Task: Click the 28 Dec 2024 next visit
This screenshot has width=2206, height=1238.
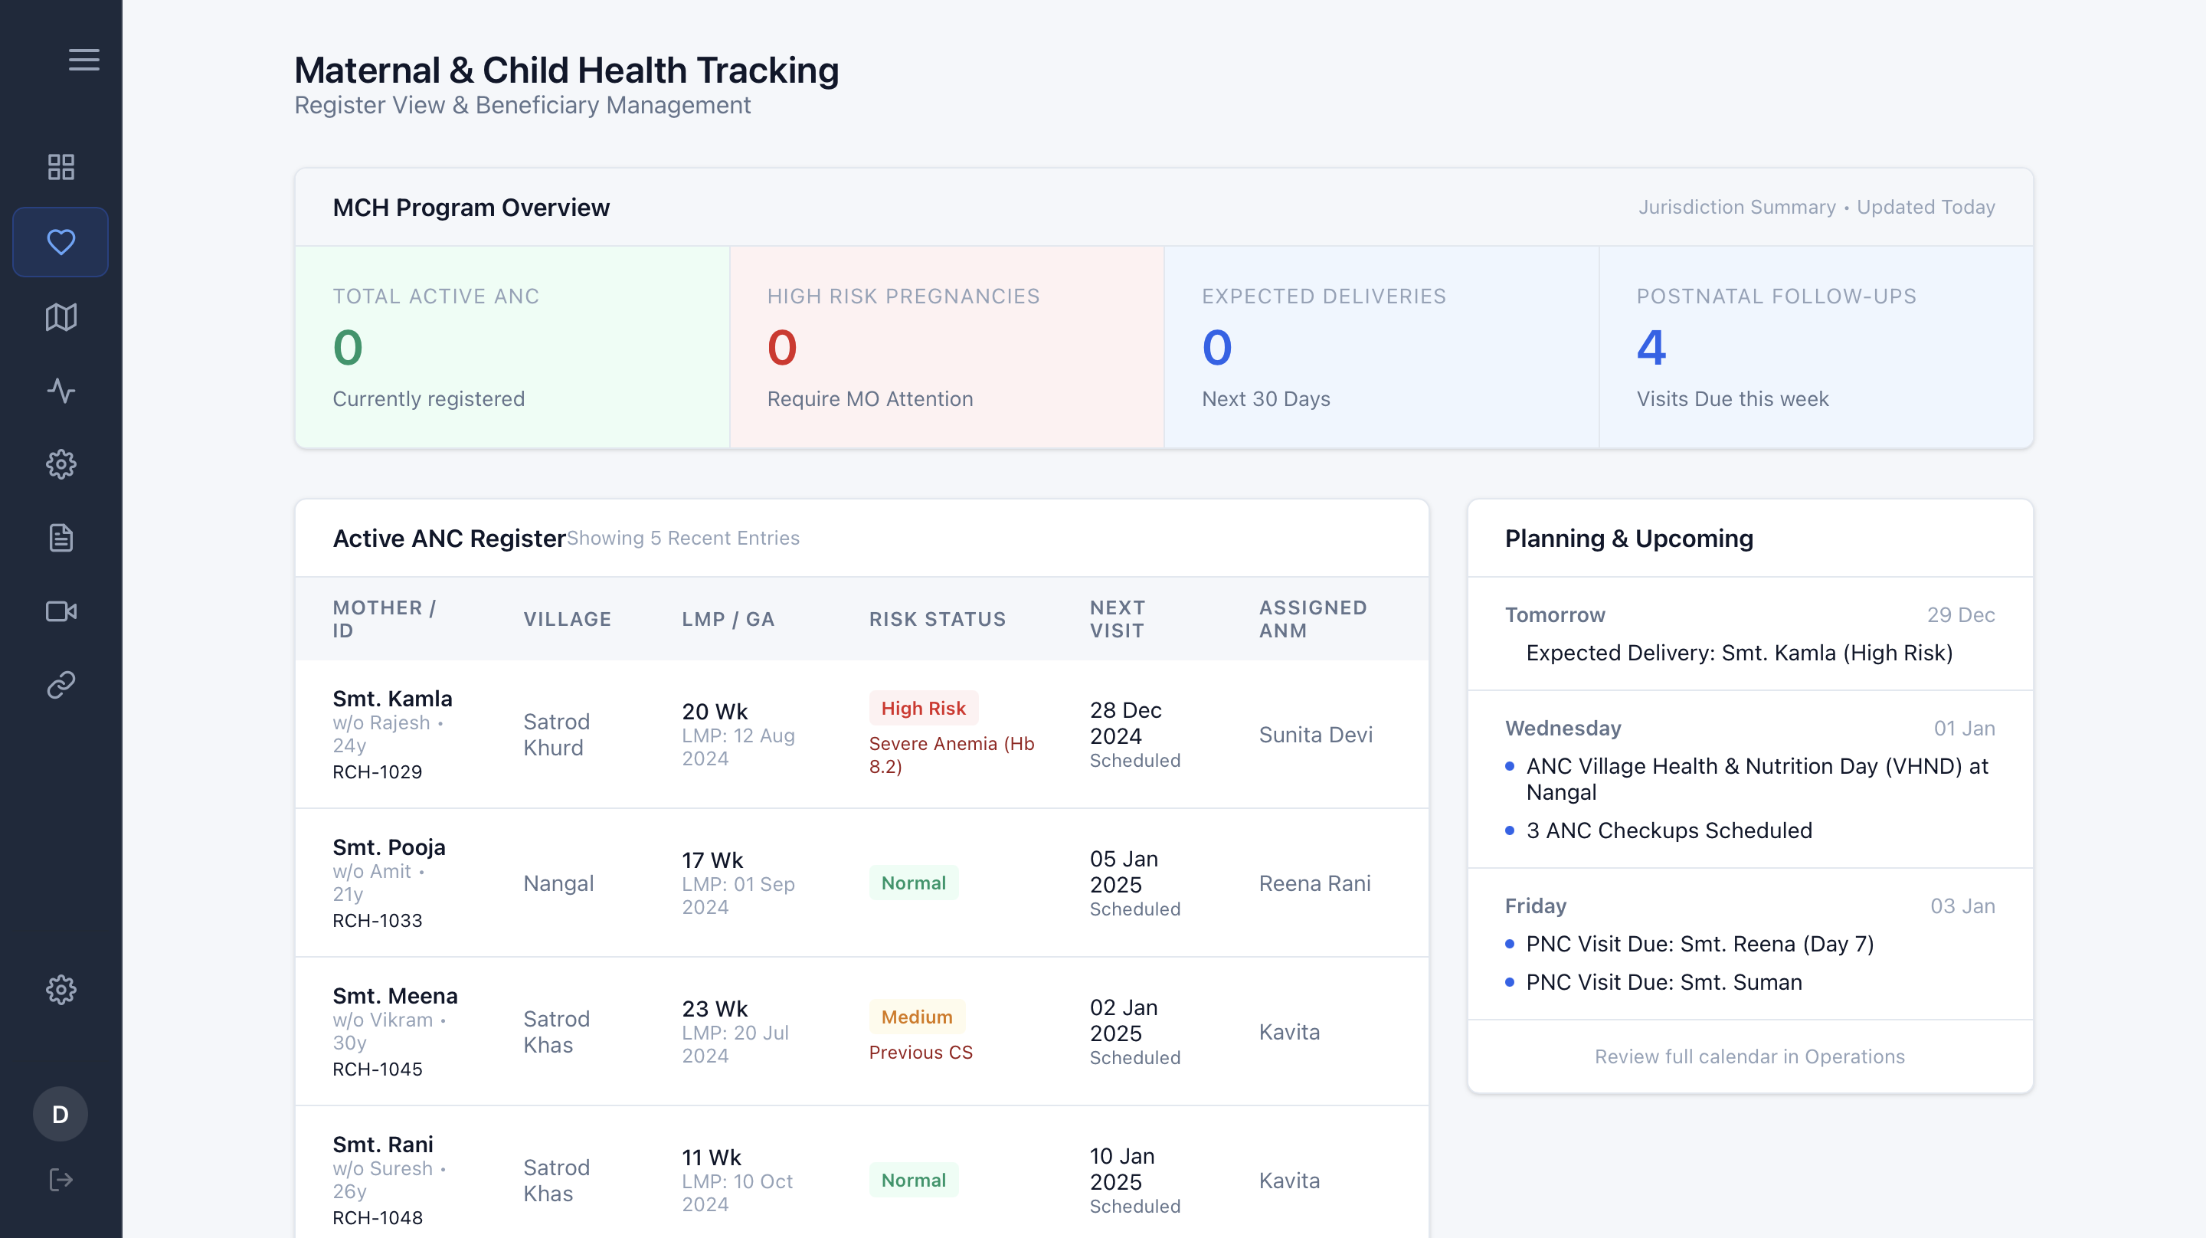Action: 1125,723
